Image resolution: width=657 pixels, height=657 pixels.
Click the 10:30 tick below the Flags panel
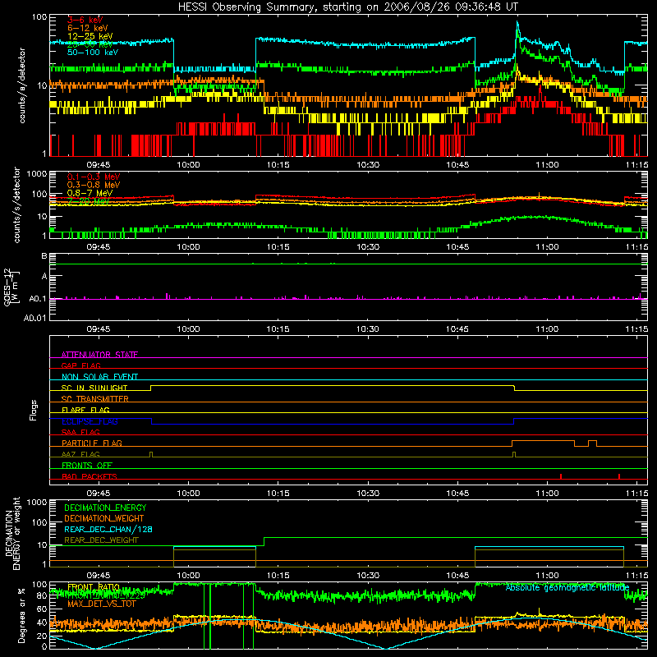tap(367, 494)
